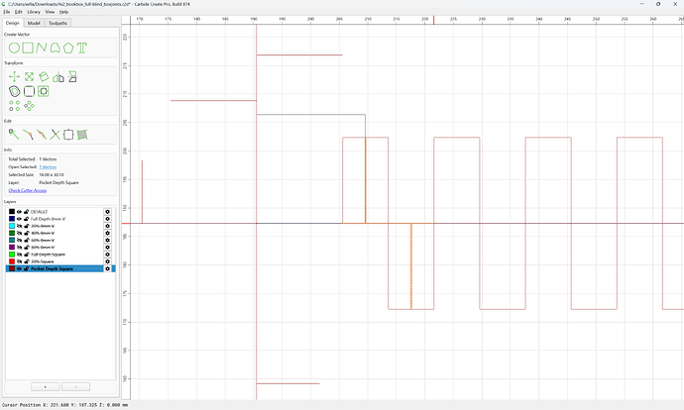Open the Edit menu

pos(18,12)
